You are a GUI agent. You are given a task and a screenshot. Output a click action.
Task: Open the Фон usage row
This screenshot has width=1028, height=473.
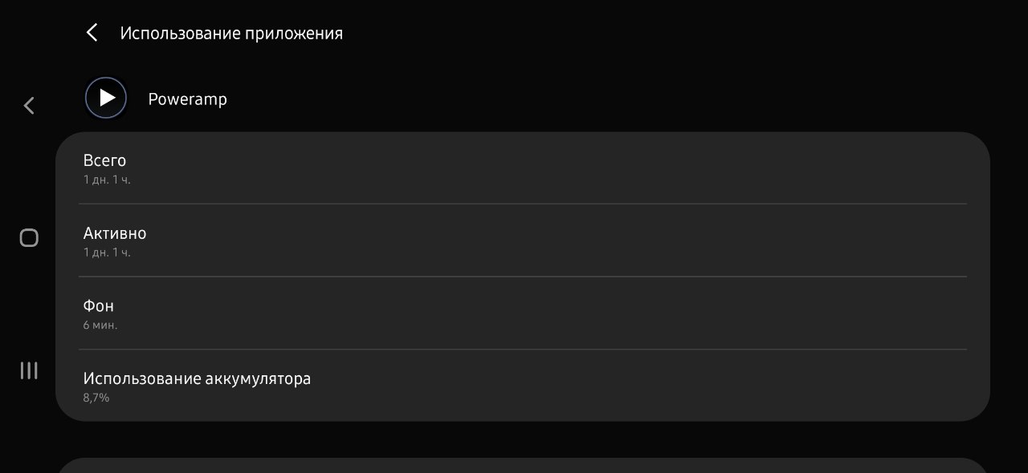click(522, 313)
